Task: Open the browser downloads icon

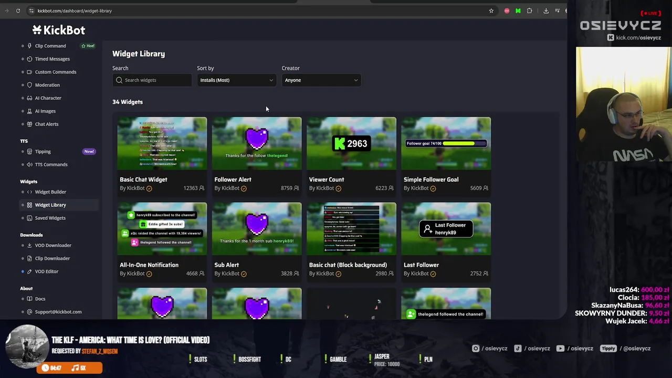Action: 546,10
